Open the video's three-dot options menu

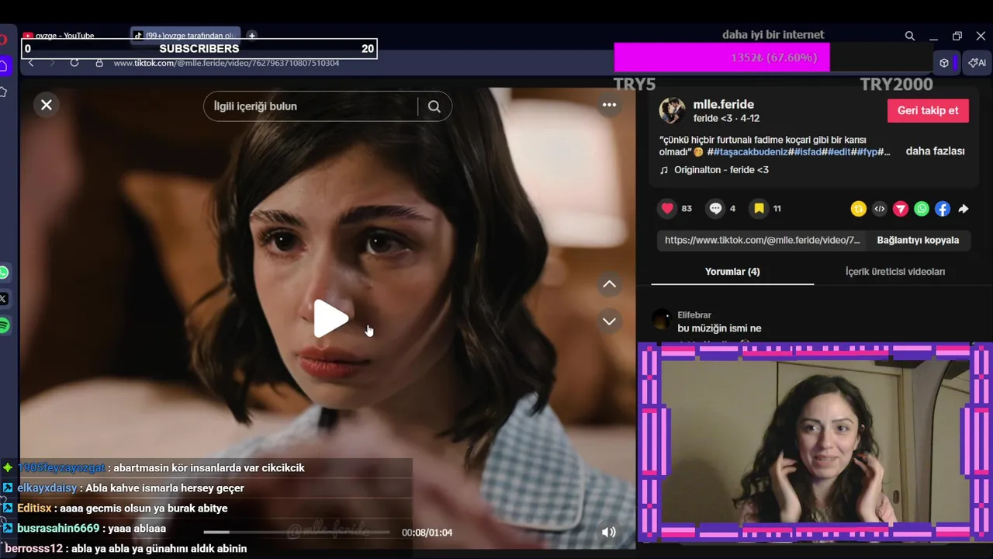pos(609,105)
